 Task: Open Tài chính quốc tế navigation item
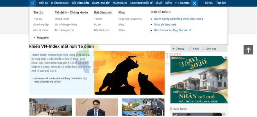point(141,3)
